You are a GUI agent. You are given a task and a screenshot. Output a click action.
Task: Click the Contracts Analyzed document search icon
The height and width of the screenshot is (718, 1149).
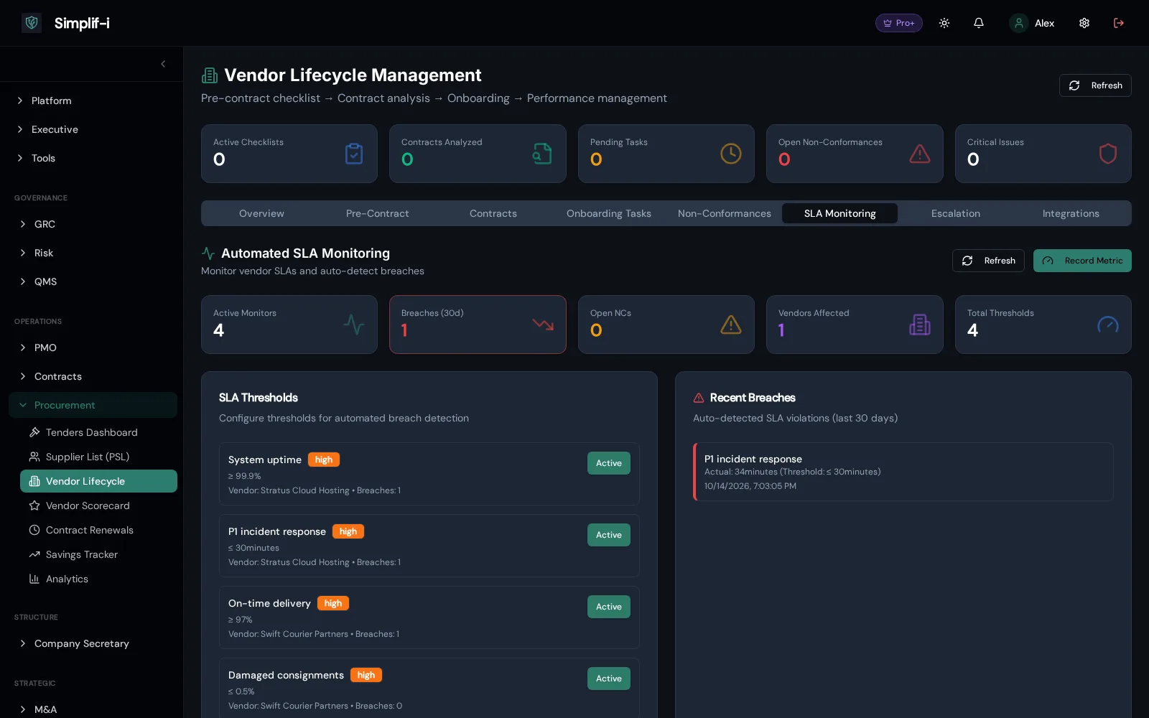click(542, 154)
